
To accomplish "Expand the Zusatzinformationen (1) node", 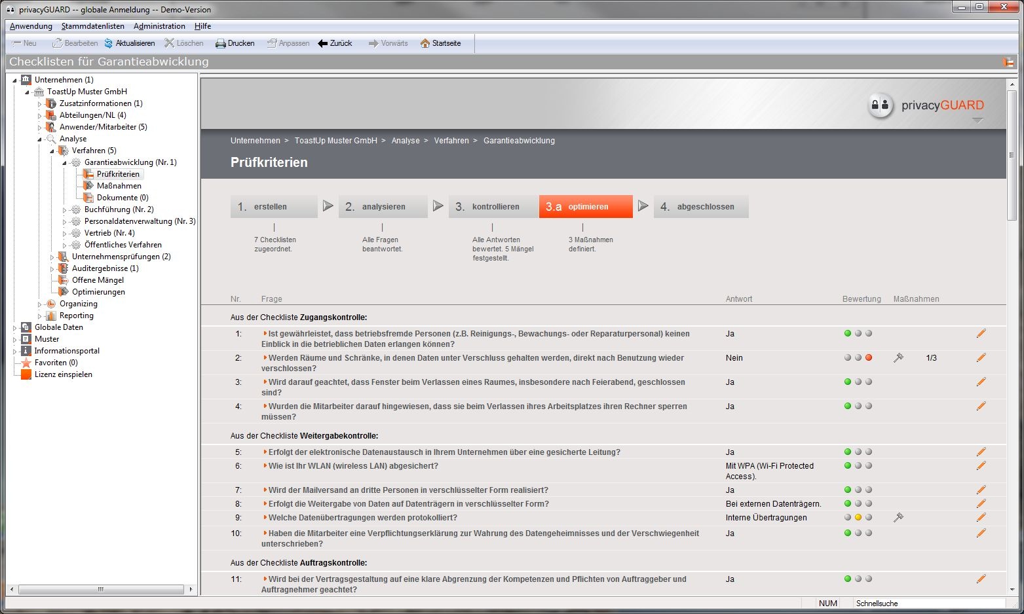I will (39, 104).
